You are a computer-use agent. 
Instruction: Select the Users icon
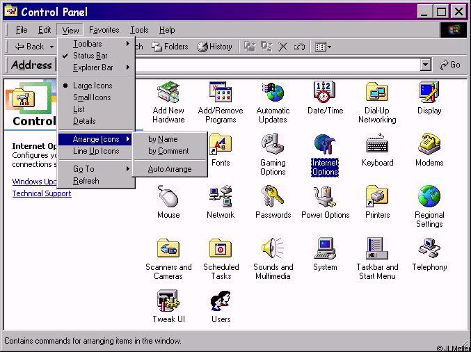point(221,301)
